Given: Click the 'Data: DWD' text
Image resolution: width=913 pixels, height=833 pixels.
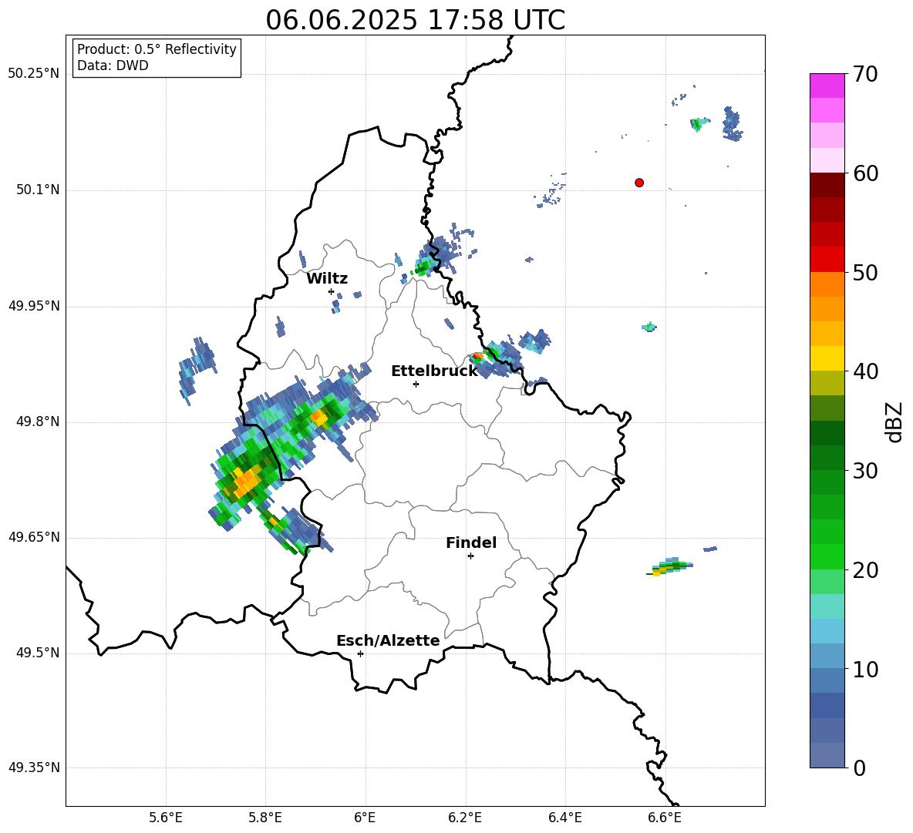Looking at the screenshot, I should [113, 65].
